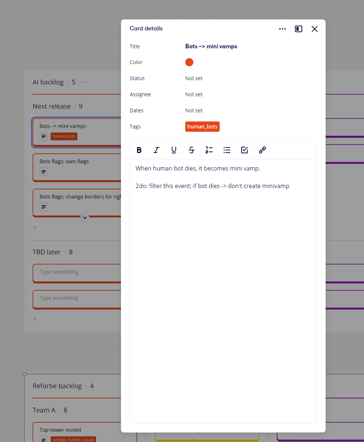364x442 pixels.
Task: Apply italic formatting in card editor
Action: tap(156, 150)
